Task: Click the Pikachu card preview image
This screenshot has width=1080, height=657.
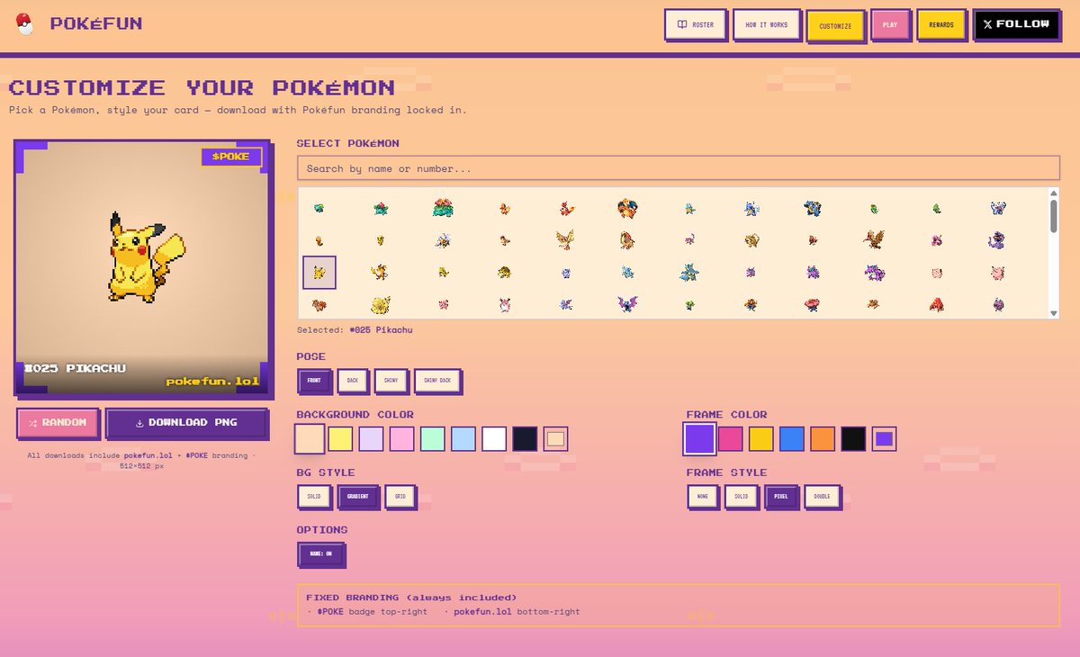Action: click(142, 268)
